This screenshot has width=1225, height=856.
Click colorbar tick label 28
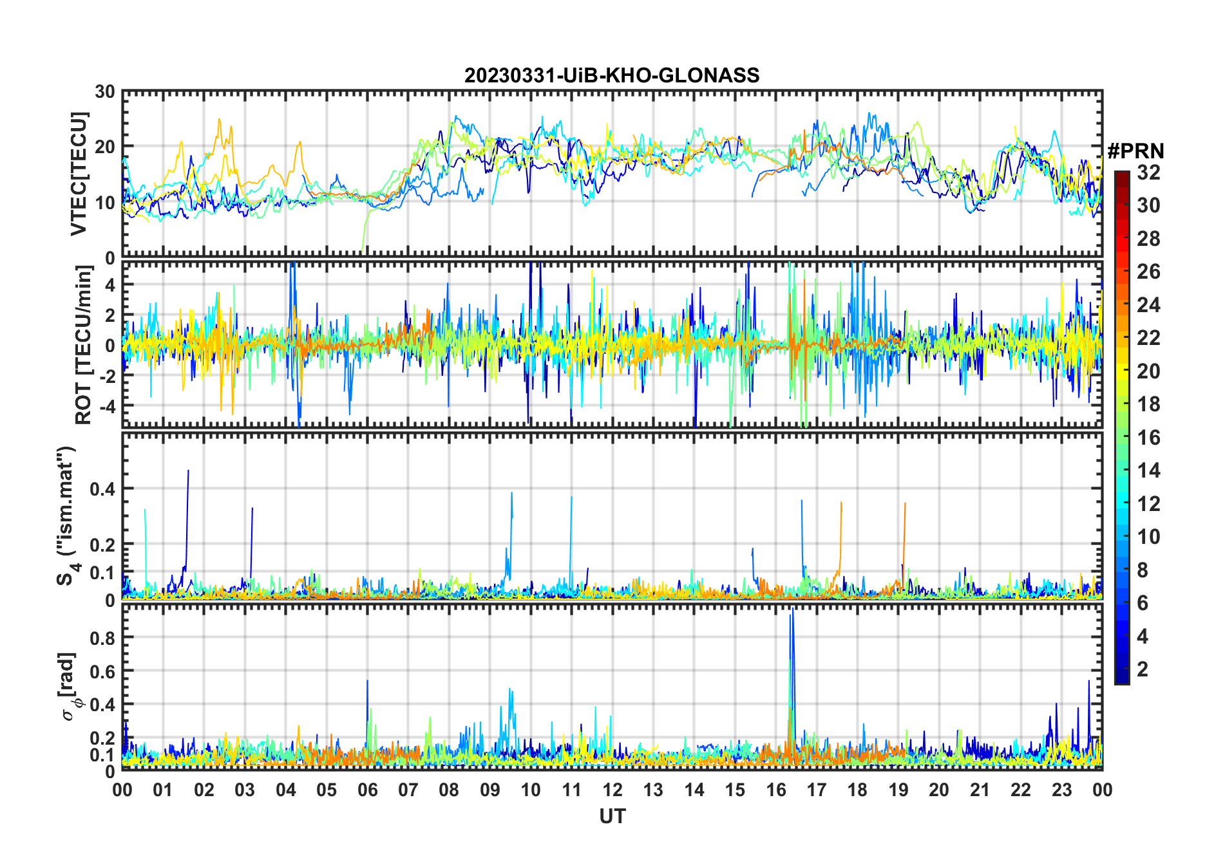point(1148,239)
